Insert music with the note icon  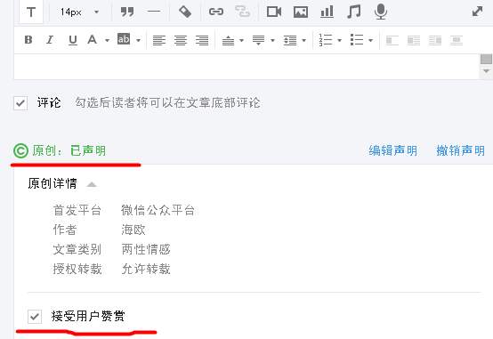click(353, 12)
